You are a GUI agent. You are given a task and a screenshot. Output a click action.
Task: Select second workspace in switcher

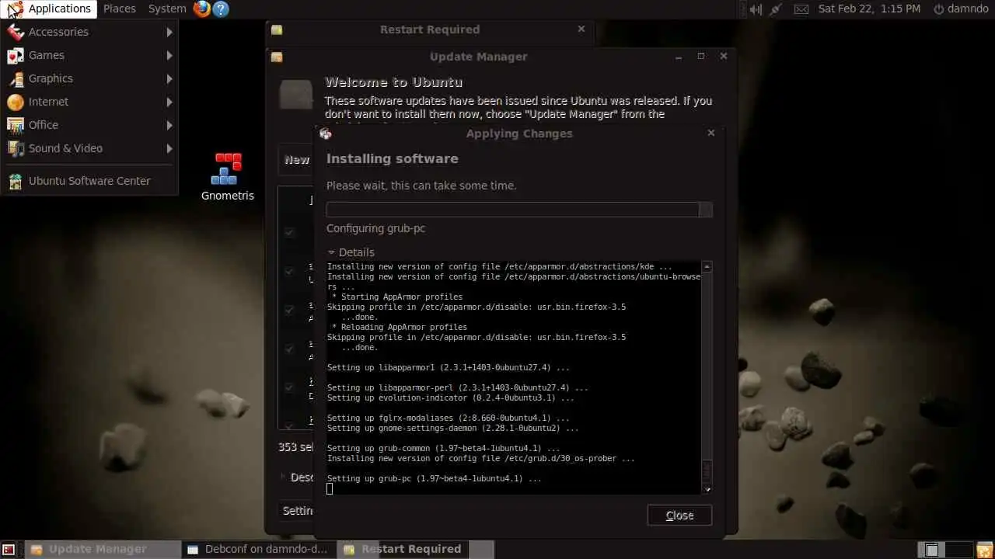pyautogui.click(x=958, y=550)
